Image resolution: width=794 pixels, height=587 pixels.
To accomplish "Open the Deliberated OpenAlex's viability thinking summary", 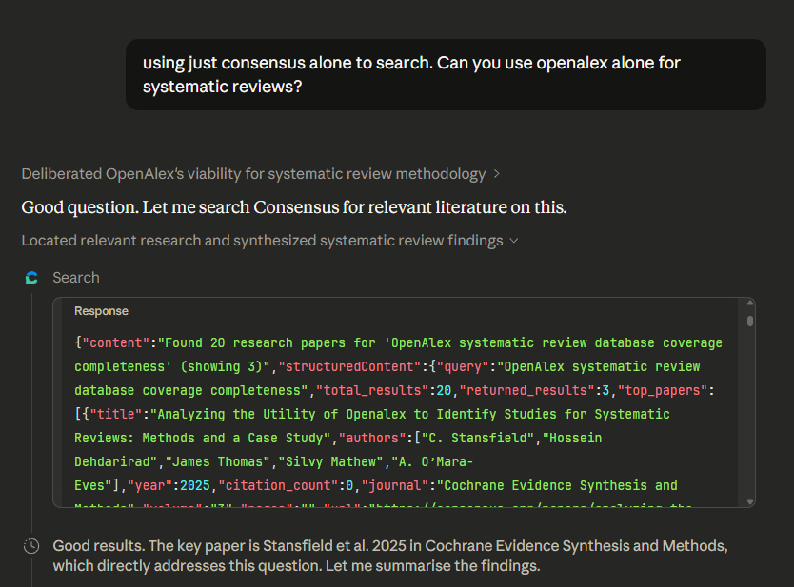I will tap(253, 174).
